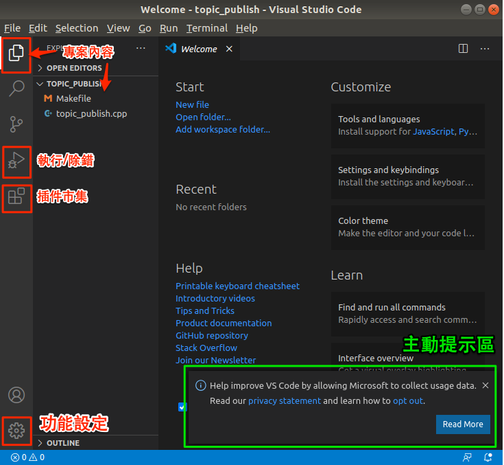This screenshot has width=504, height=465.
Task: Open the Settings and keybindings card
Action: (407, 176)
